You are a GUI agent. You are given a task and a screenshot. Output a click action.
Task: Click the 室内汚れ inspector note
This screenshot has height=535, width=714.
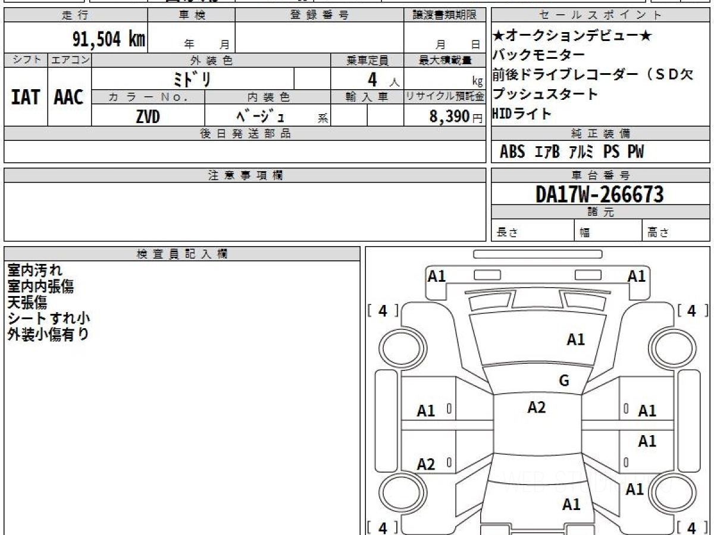tap(35, 271)
